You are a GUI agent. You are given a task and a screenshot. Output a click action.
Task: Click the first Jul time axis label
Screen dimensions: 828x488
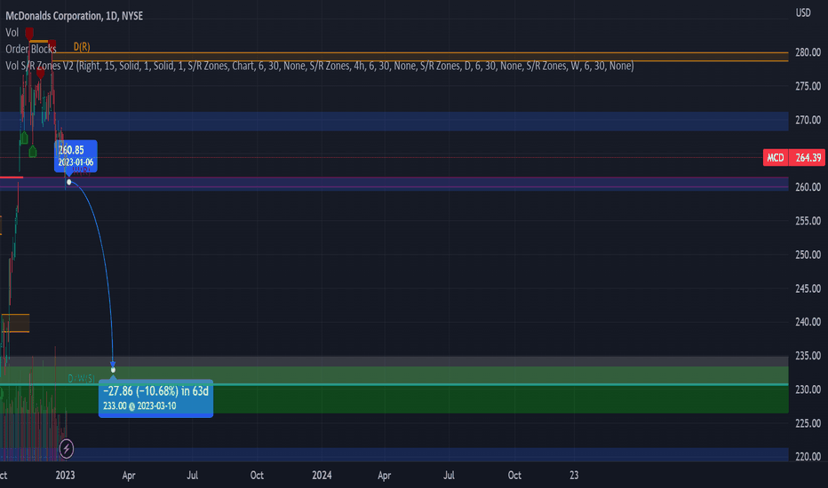click(192, 475)
